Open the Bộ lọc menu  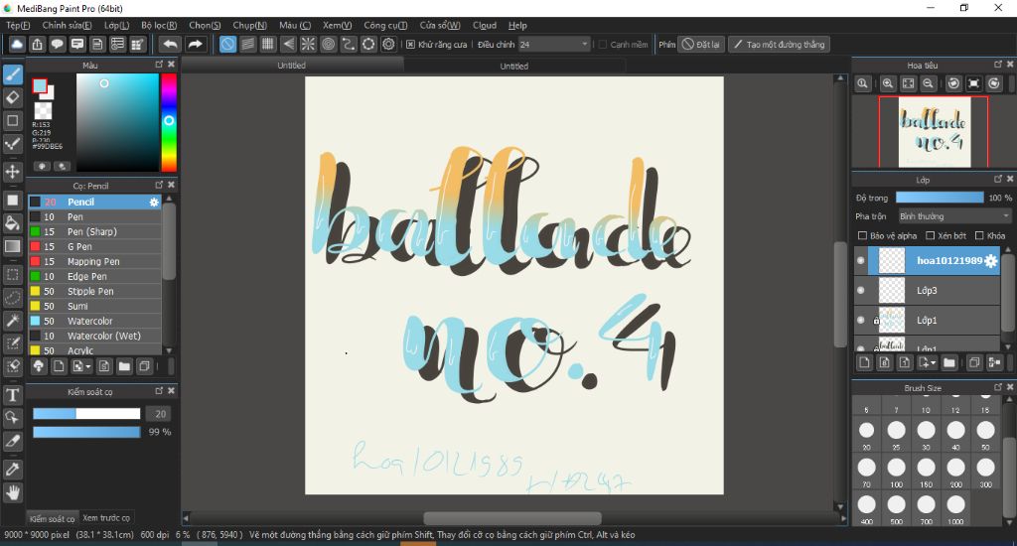159,25
